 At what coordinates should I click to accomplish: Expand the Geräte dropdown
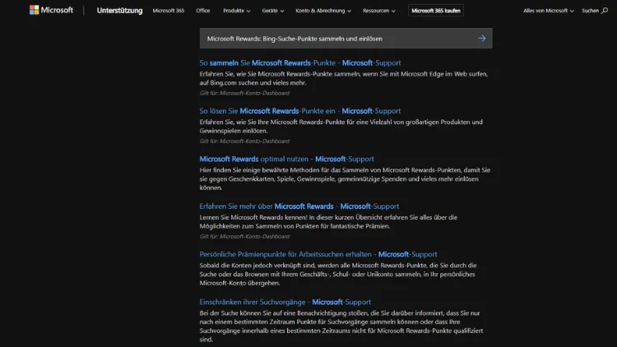272,11
